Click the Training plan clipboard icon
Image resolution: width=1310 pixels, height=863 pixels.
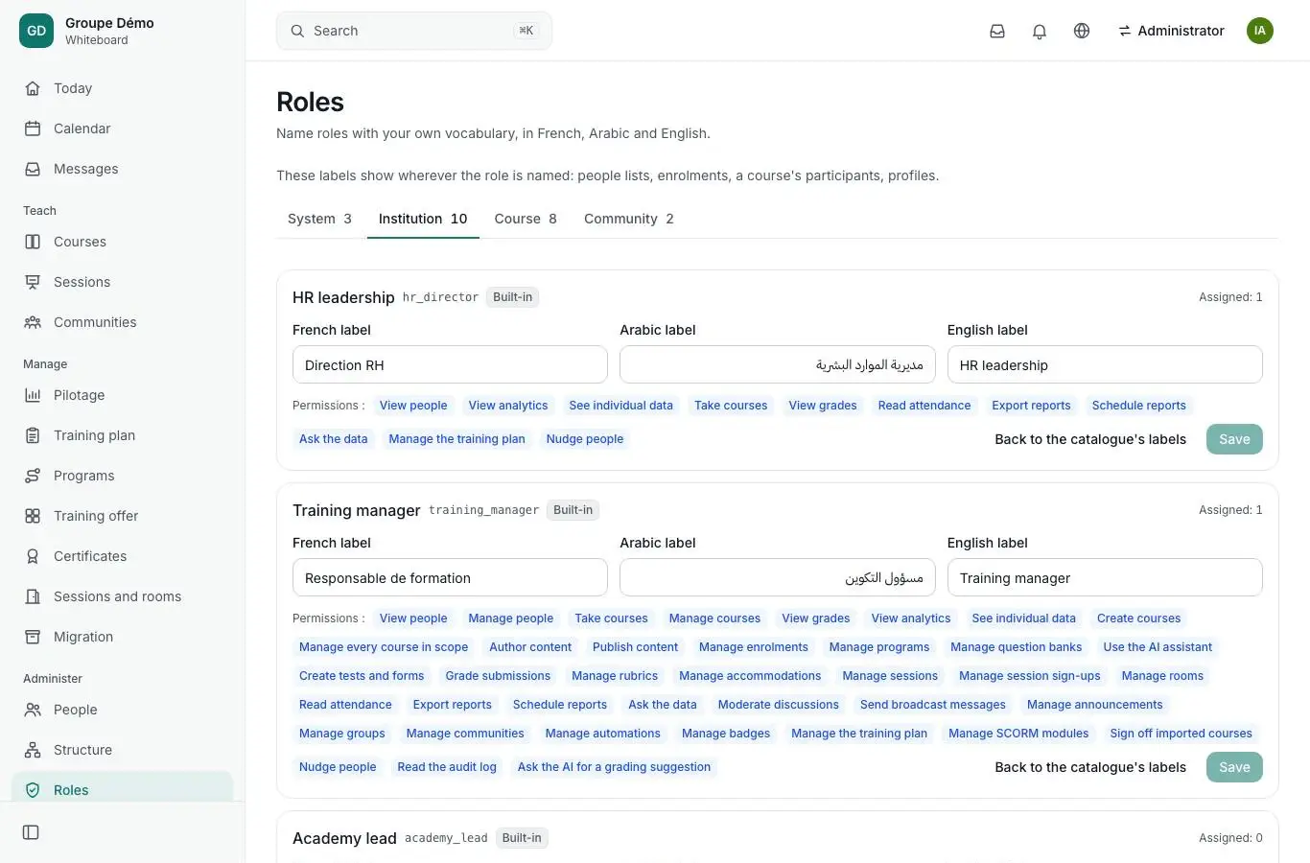(33, 435)
